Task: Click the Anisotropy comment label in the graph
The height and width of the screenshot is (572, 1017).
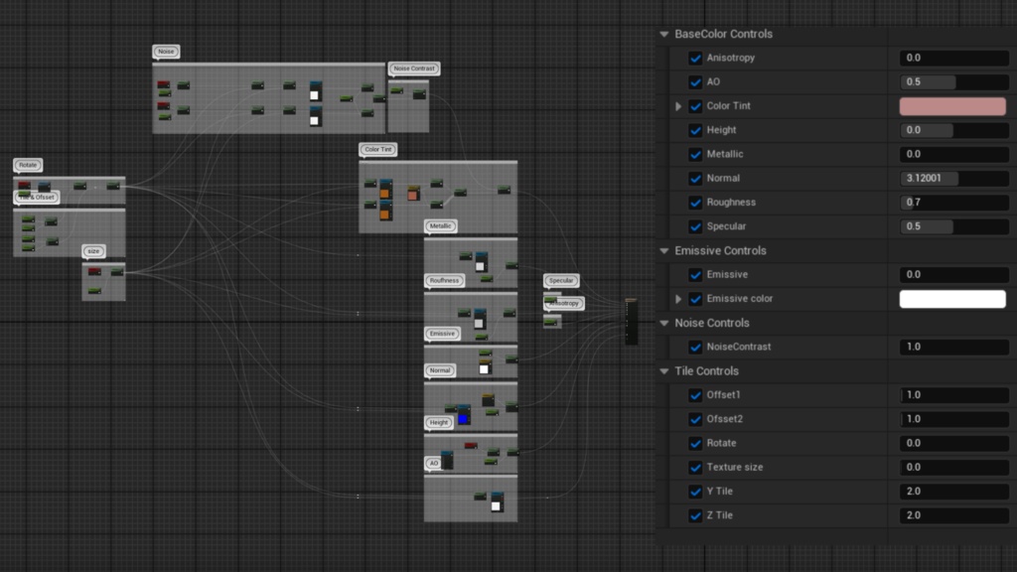Action: click(x=562, y=303)
